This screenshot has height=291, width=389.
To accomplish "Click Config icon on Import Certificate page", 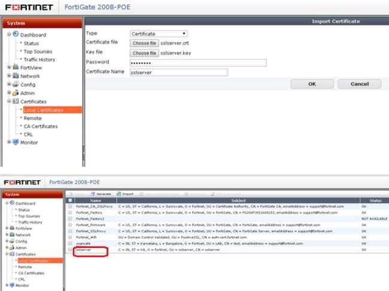I will point(16,84).
